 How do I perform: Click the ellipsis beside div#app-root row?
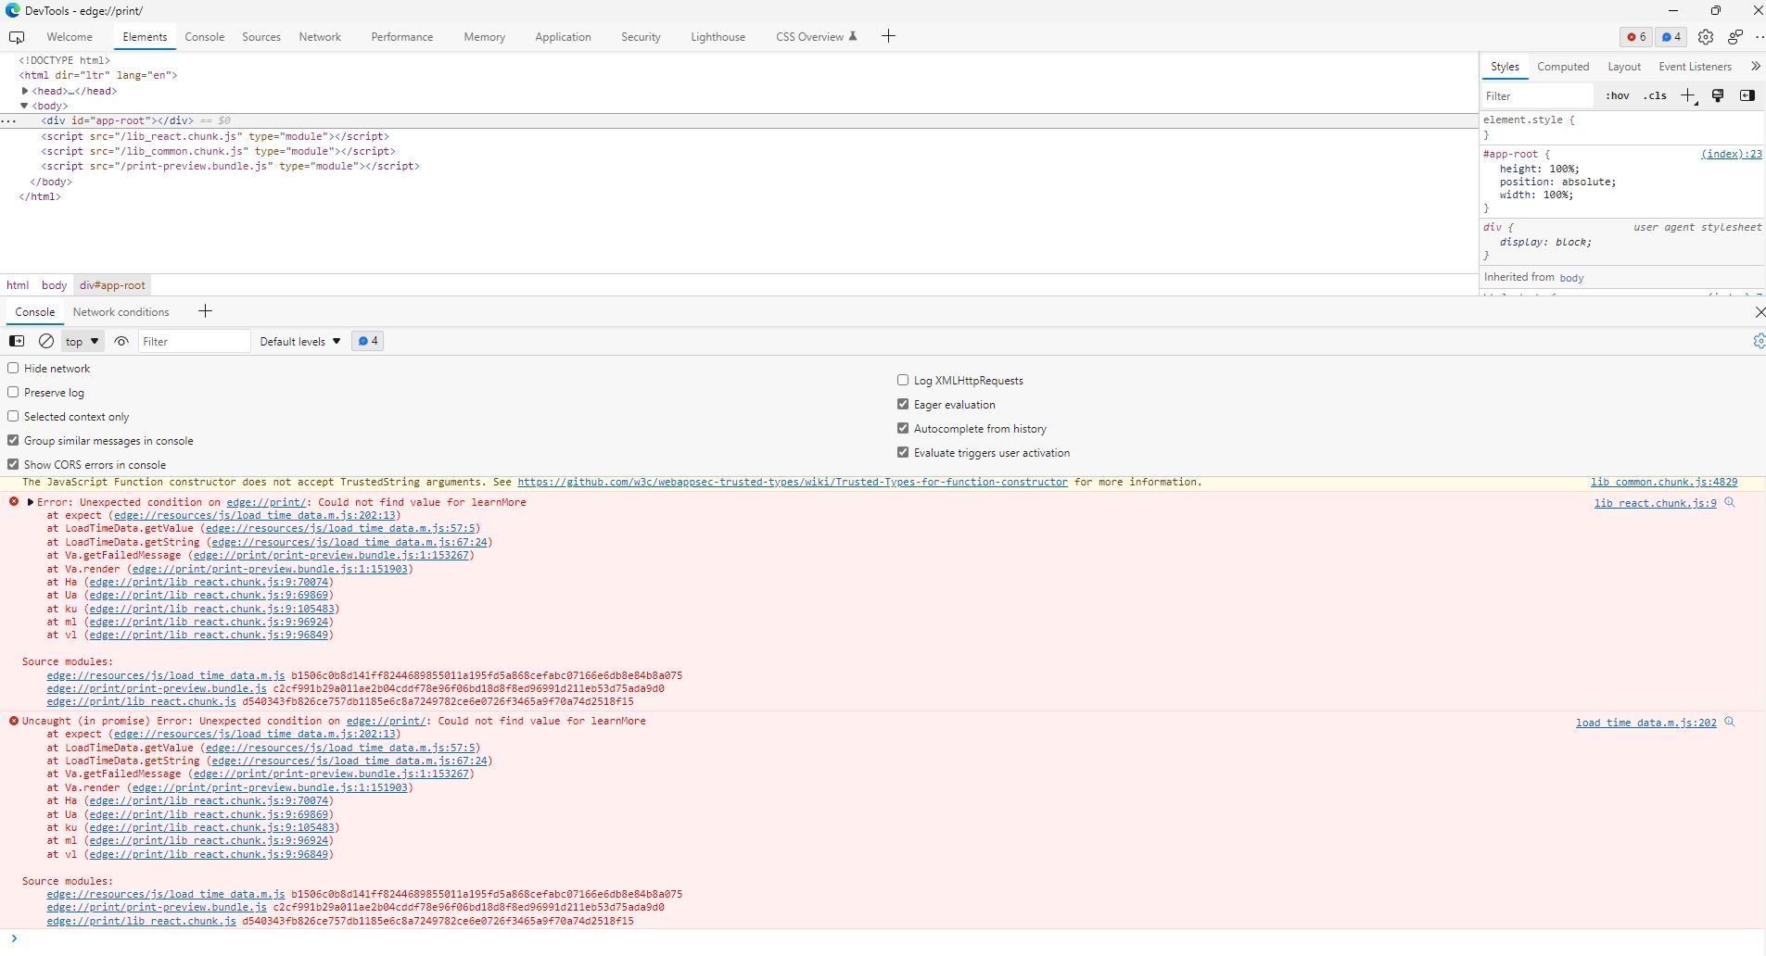[x=8, y=121]
